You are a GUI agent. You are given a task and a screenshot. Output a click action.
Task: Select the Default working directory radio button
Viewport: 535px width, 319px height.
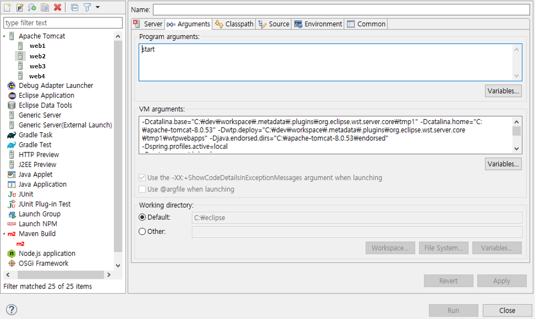pyautogui.click(x=142, y=218)
